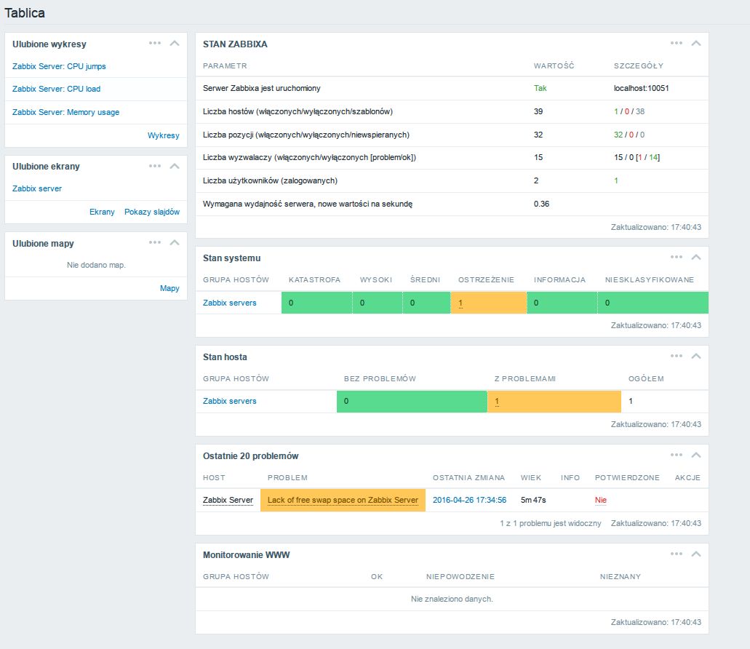Collapse the Stan hosta widget
Viewport: 750px width, 649px height.
click(696, 356)
